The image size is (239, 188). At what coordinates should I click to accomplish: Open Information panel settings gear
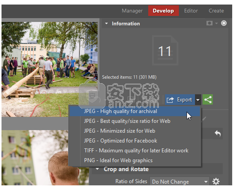pyautogui.click(x=224, y=23)
